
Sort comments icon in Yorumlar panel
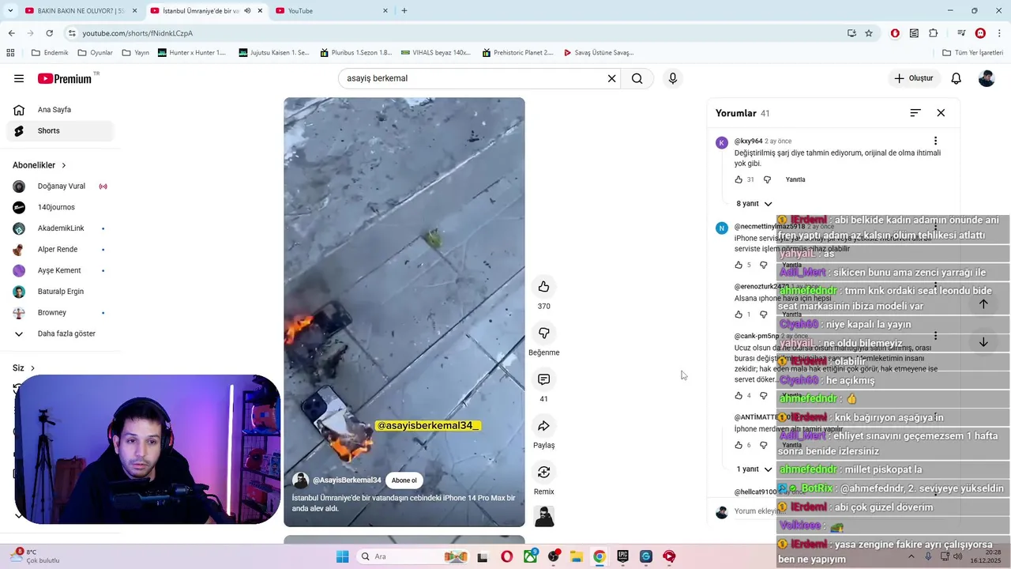[915, 113]
